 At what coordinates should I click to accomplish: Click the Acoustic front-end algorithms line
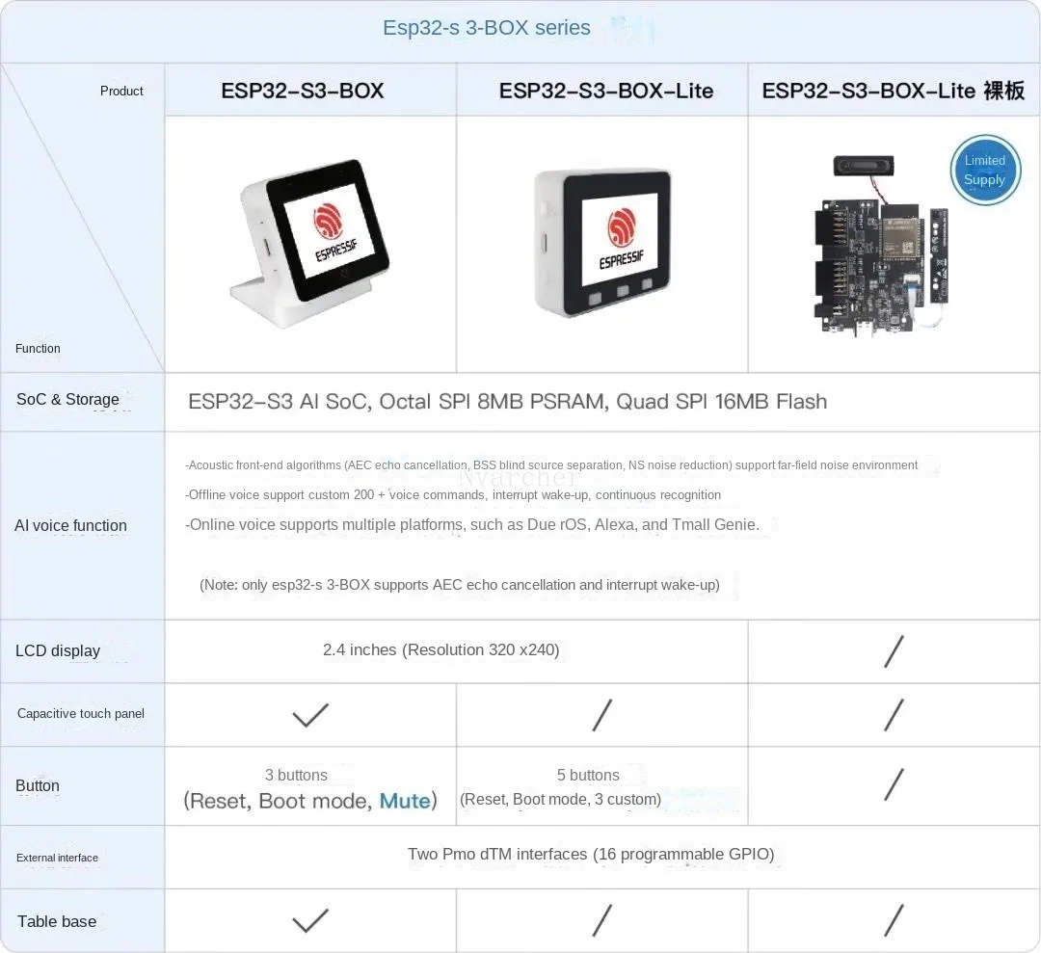point(551,465)
